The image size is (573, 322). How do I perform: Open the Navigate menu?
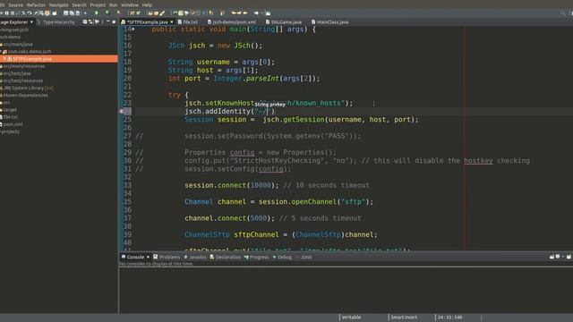pos(58,5)
